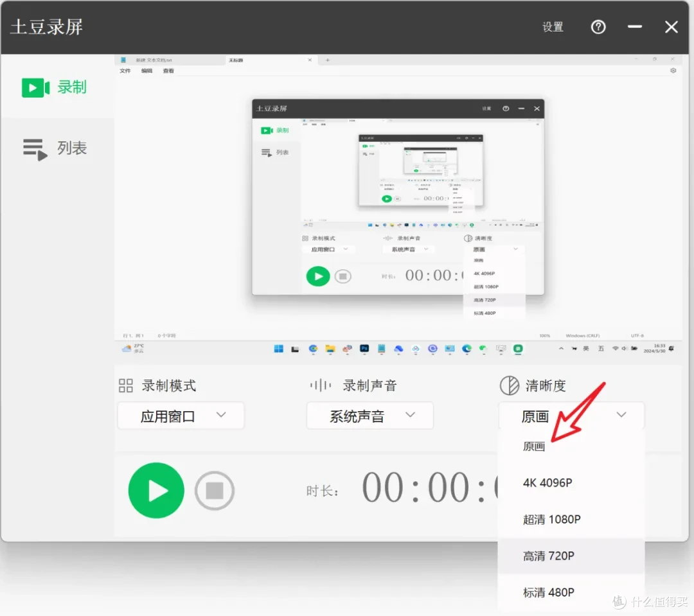Open the 列表 sidebar tab
Viewport: 694px width, 616px height.
tap(55, 148)
